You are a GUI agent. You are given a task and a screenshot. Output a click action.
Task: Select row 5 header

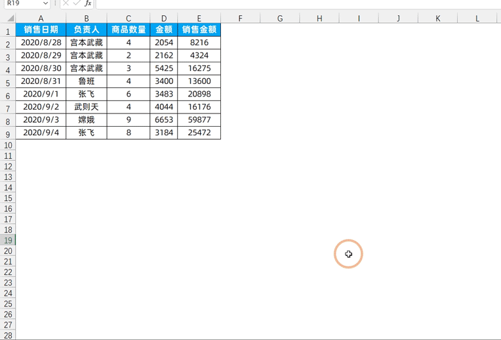(8, 83)
